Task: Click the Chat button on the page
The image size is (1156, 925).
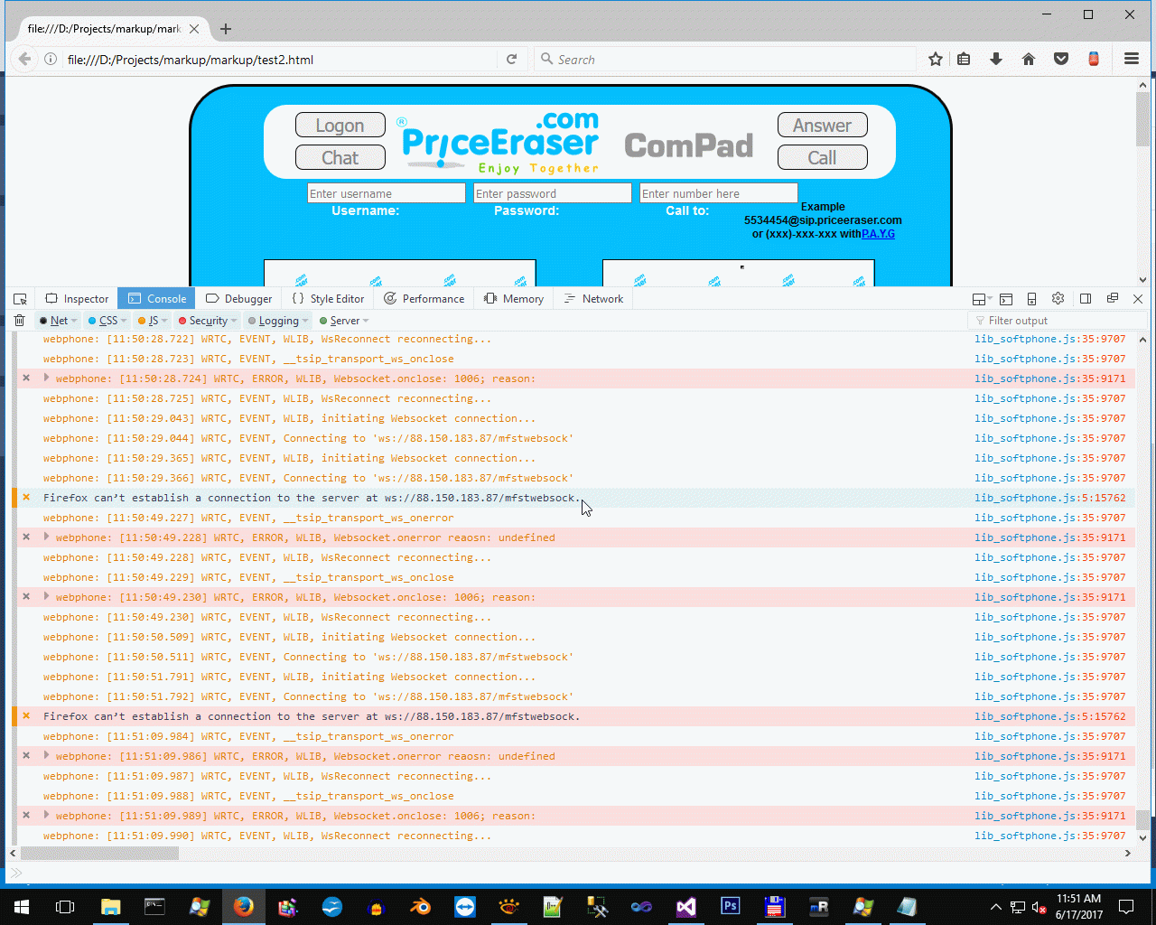Action: (340, 157)
